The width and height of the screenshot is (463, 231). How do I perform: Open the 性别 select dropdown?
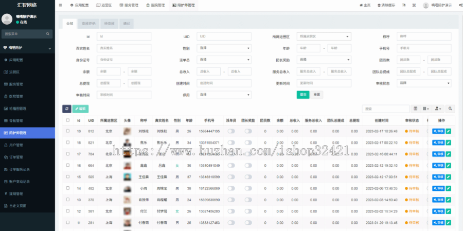(224, 48)
